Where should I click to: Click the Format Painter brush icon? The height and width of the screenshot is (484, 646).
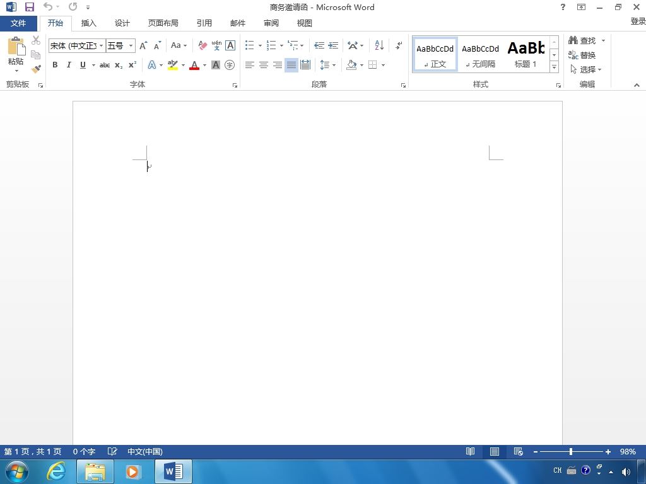pyautogui.click(x=36, y=69)
